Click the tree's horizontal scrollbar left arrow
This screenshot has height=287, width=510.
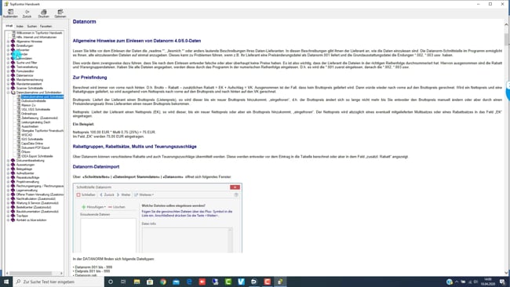pos(7,274)
